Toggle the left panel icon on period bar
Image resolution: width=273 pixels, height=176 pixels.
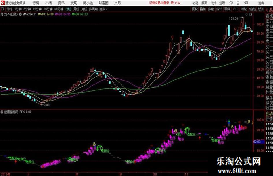tap(2, 9)
